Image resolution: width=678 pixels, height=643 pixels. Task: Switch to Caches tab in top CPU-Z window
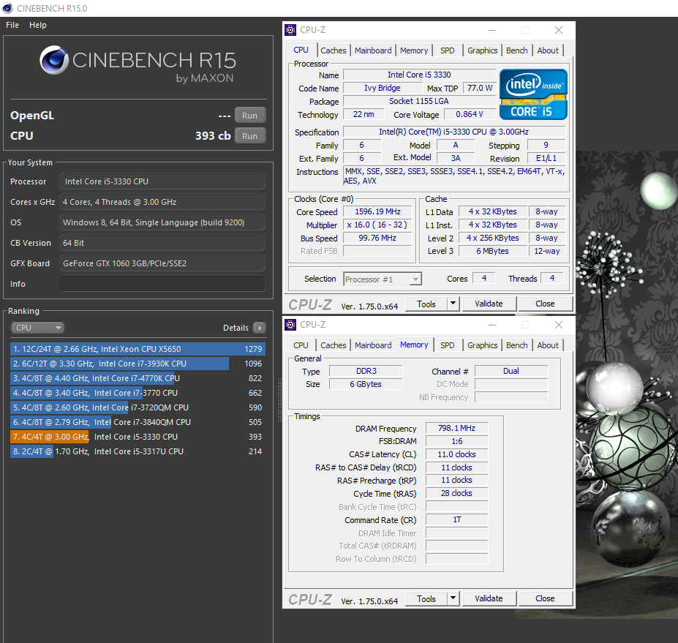coord(334,50)
